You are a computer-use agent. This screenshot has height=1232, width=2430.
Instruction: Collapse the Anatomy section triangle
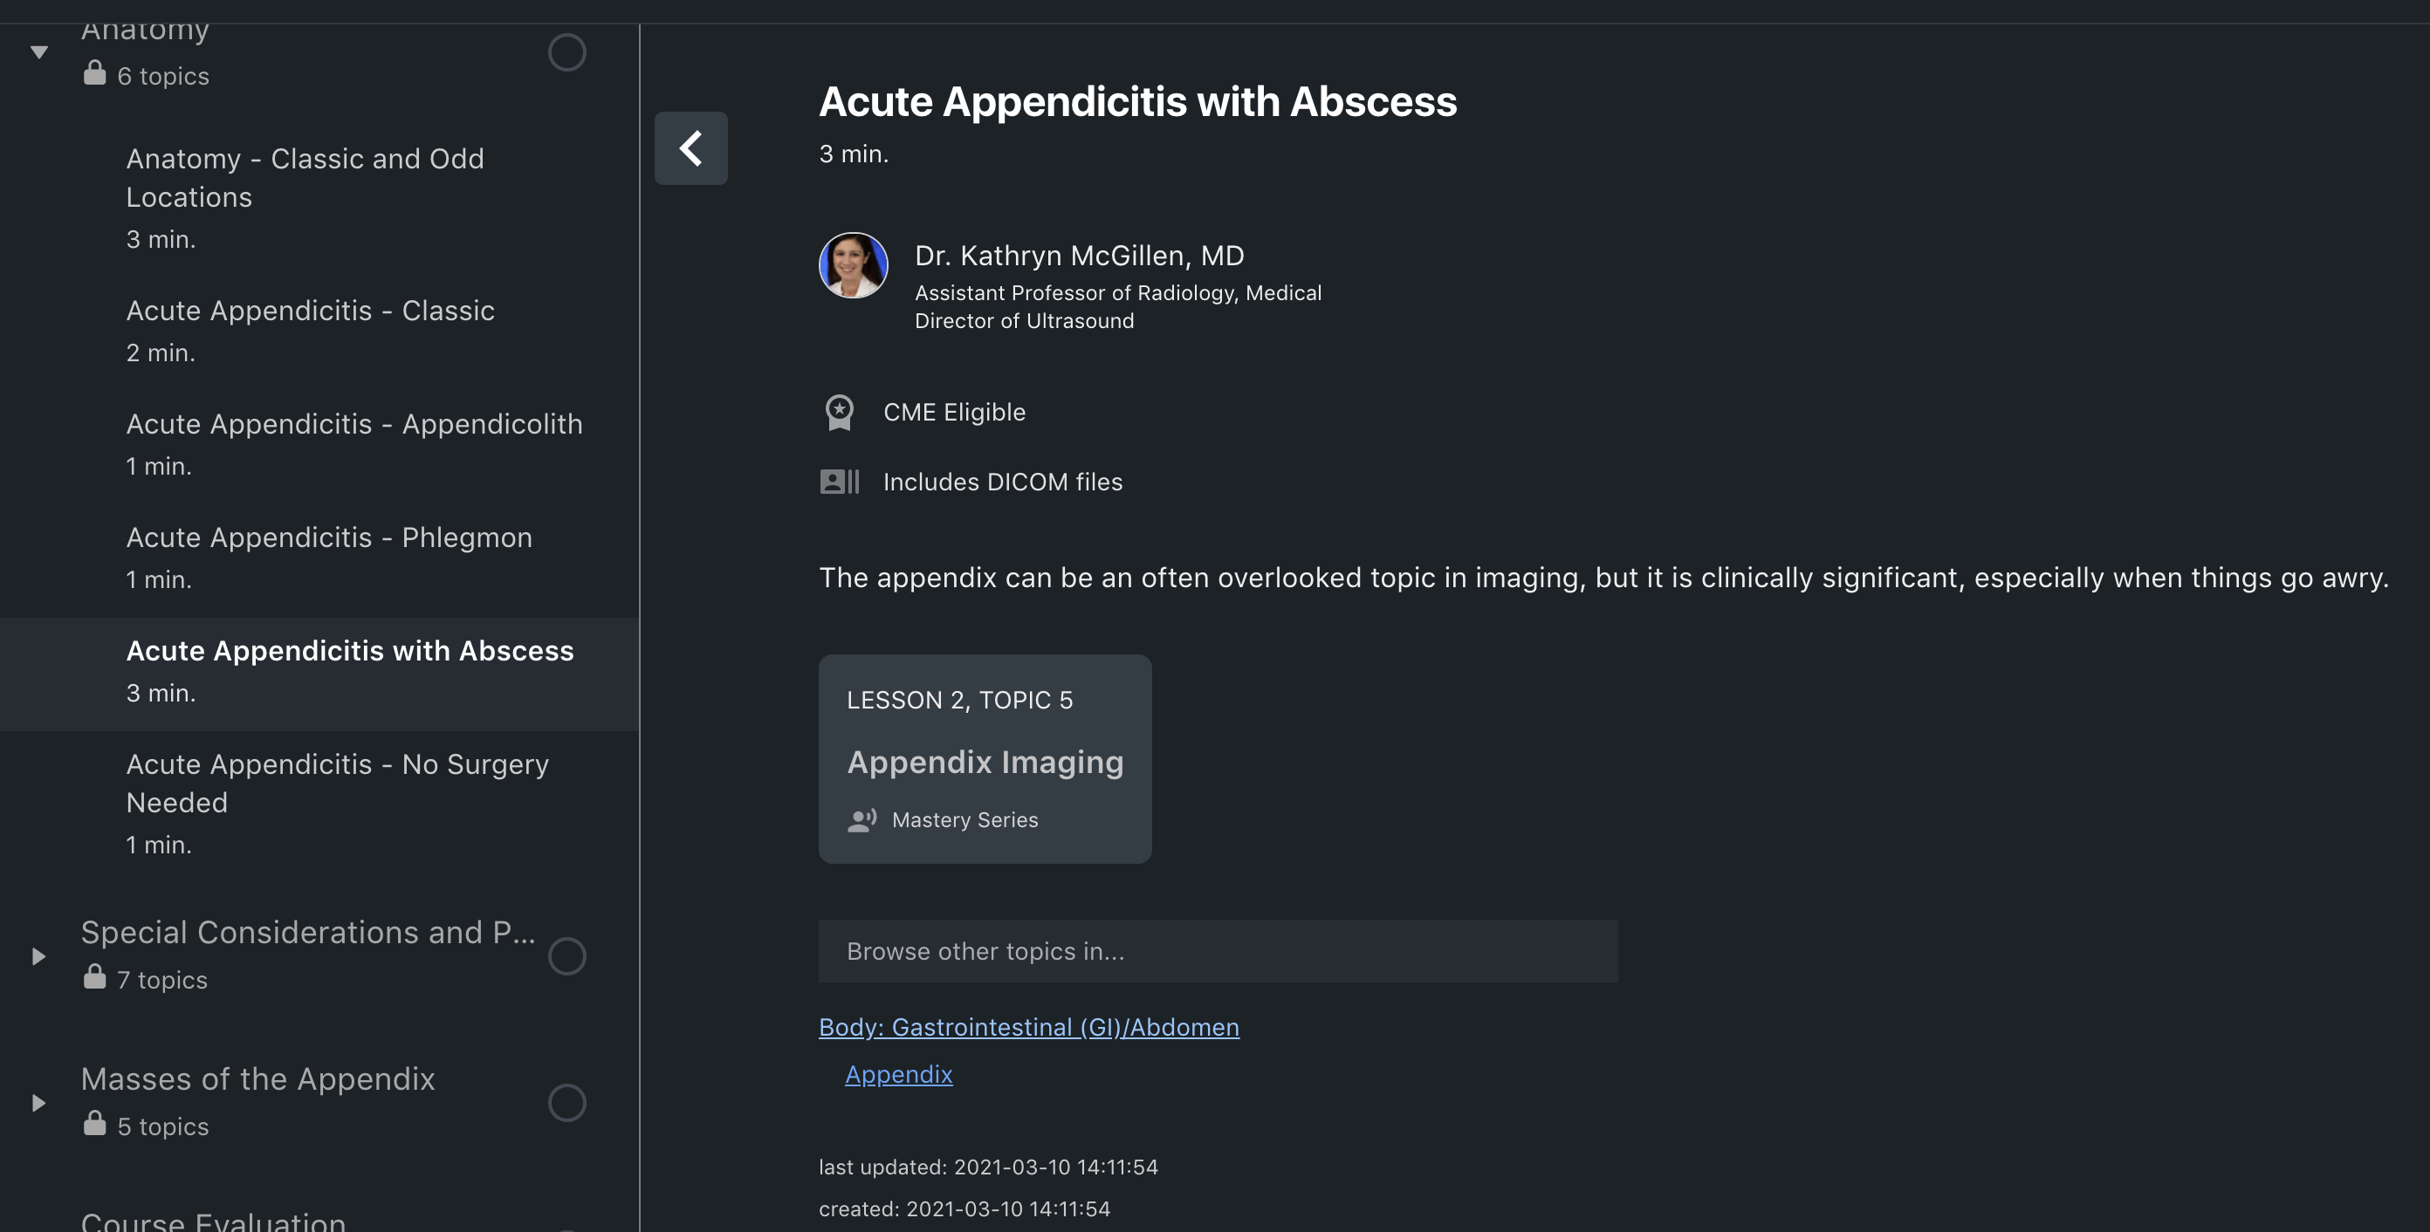coord(38,51)
